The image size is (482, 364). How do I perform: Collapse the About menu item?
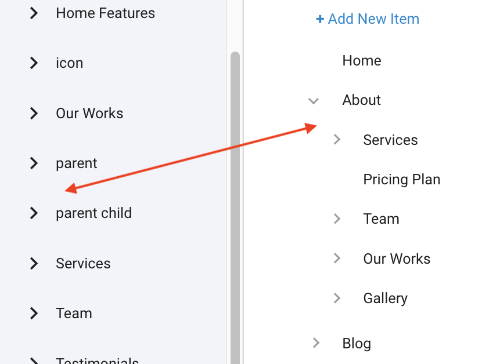(314, 101)
